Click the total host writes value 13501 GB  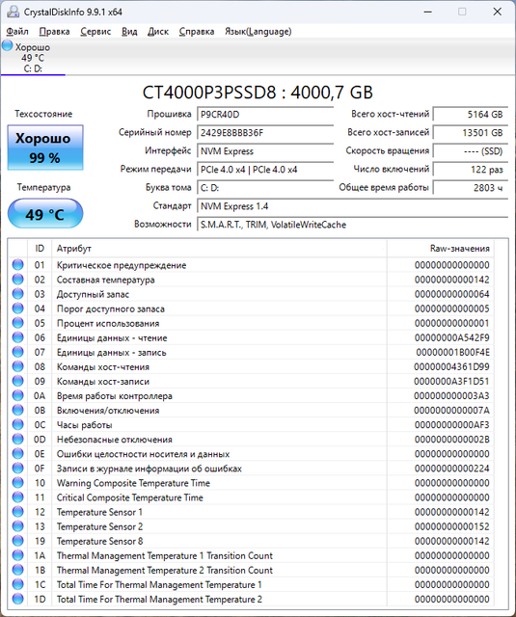tap(471, 133)
